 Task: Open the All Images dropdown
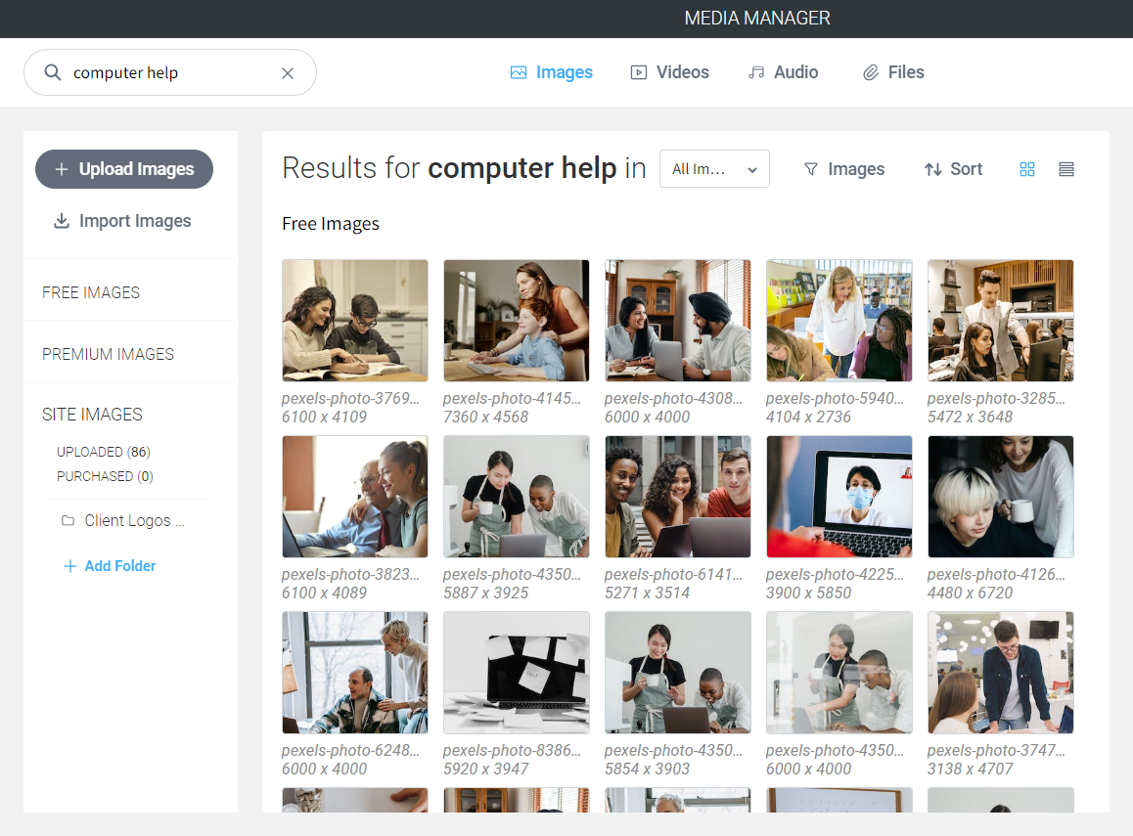(x=714, y=169)
